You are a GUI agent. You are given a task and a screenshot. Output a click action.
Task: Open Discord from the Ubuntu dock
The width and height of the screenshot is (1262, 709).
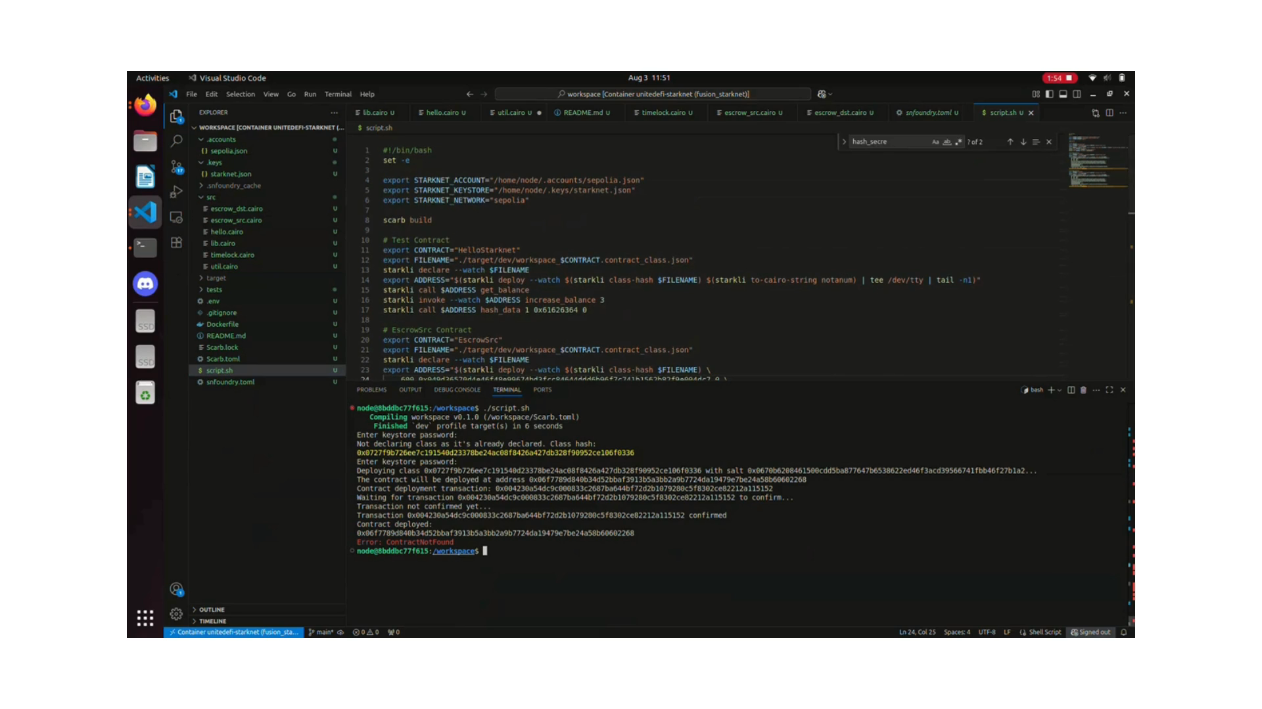pyautogui.click(x=145, y=284)
